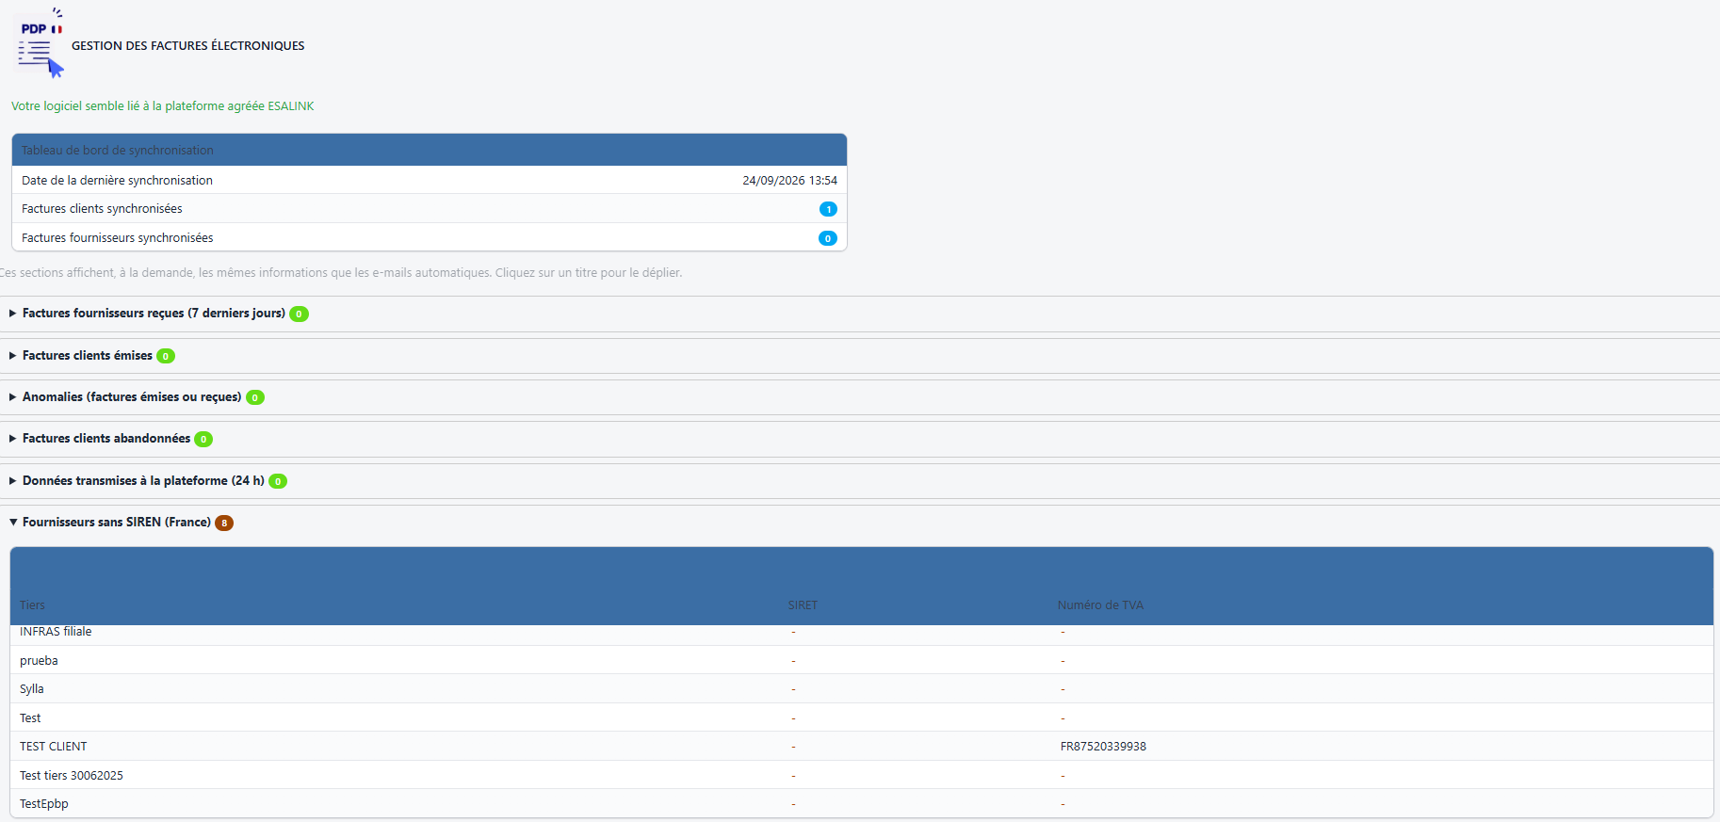
Task: Click the VAT number FR87520339938
Action: [x=1103, y=747]
